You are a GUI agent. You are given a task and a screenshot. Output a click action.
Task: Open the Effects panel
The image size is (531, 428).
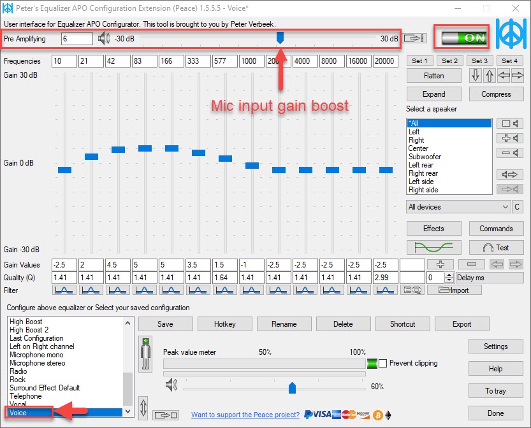coord(434,229)
